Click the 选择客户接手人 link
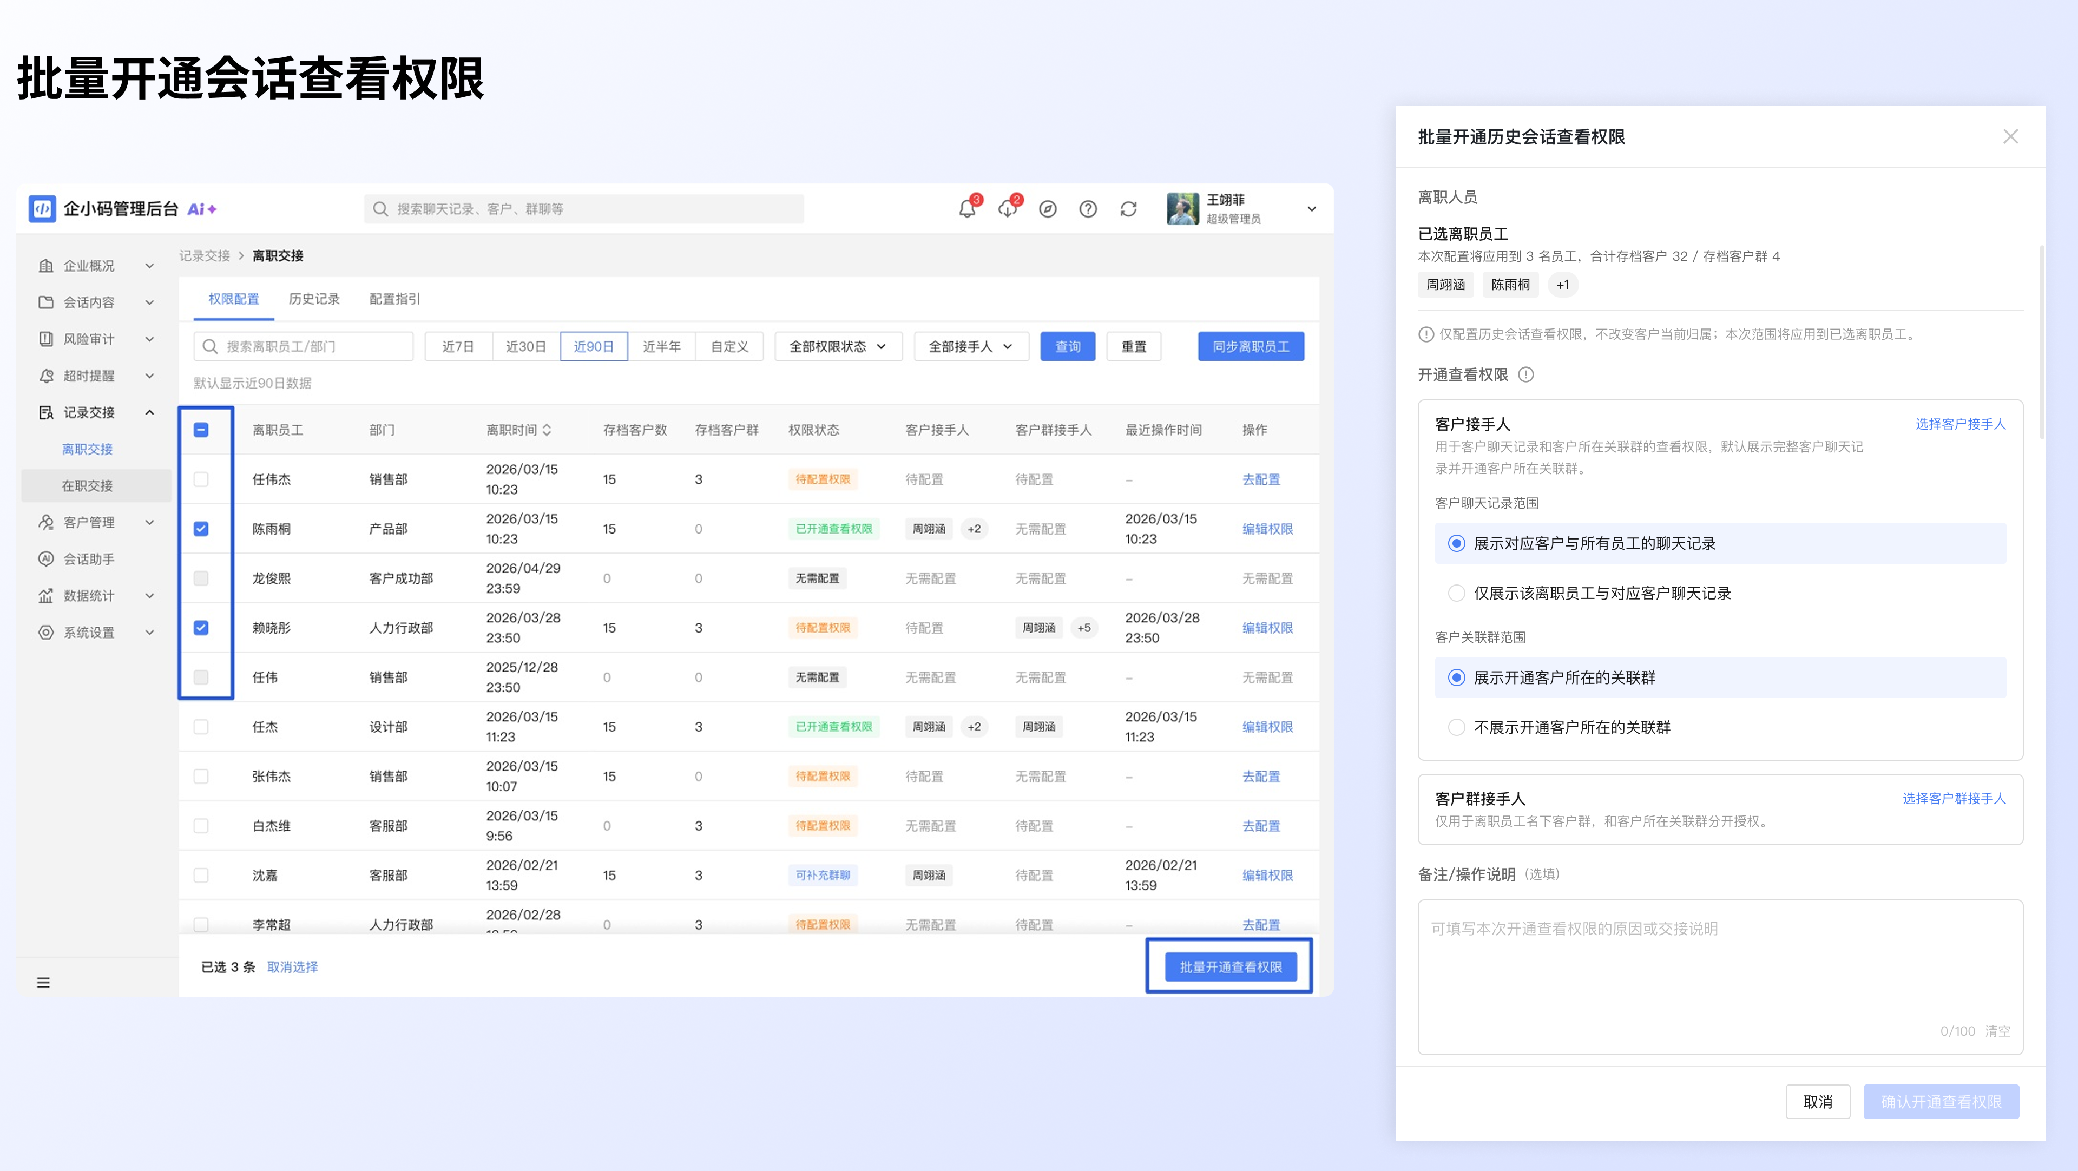The width and height of the screenshot is (2078, 1171). 1960,424
